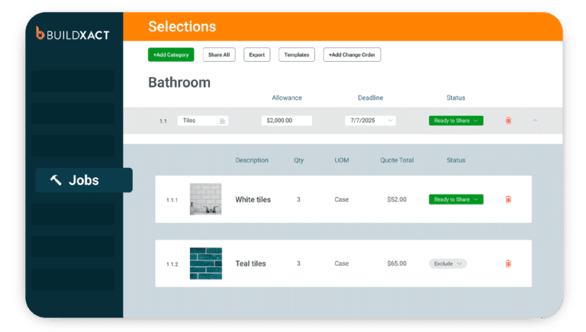Open the White tiles thumbnail image
Viewport: 586px width, 332px height.
coord(205,199)
